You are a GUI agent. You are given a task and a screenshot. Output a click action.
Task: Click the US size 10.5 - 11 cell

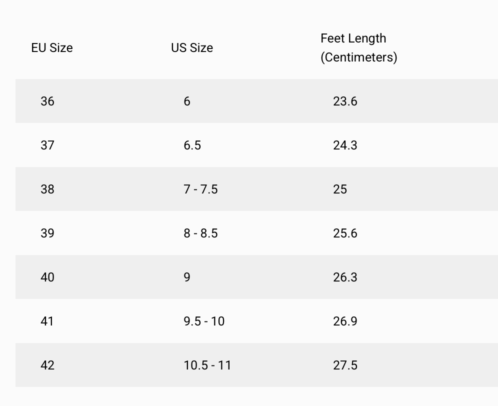[207, 365]
